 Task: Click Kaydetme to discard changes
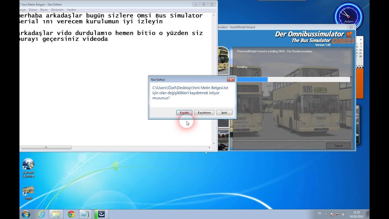click(x=204, y=113)
